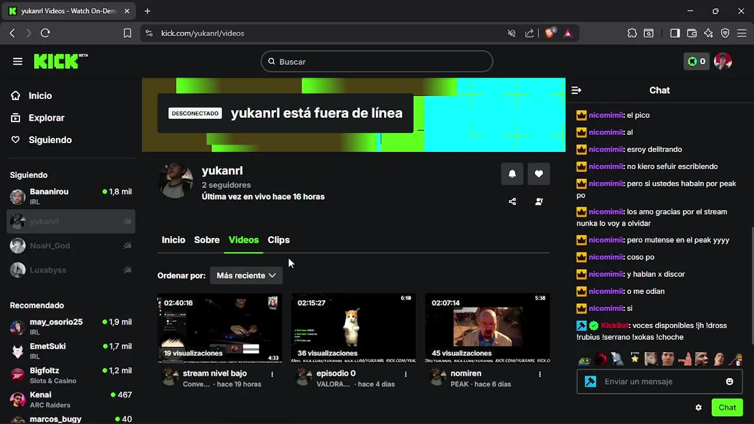Reload the page in browser toolbar

pyautogui.click(x=45, y=33)
